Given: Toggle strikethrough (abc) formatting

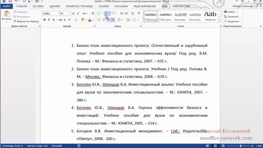Looking at the screenshot, I should click(x=60, y=20).
